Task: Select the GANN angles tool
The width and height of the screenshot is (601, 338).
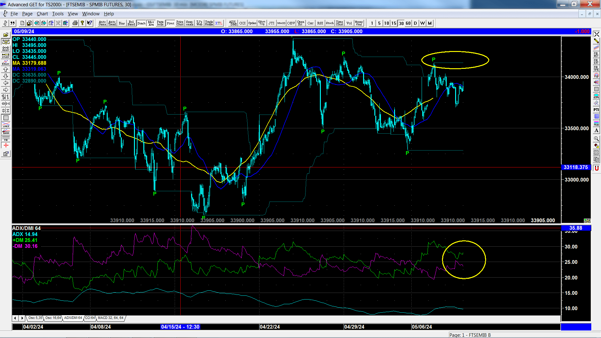Action: point(6,131)
